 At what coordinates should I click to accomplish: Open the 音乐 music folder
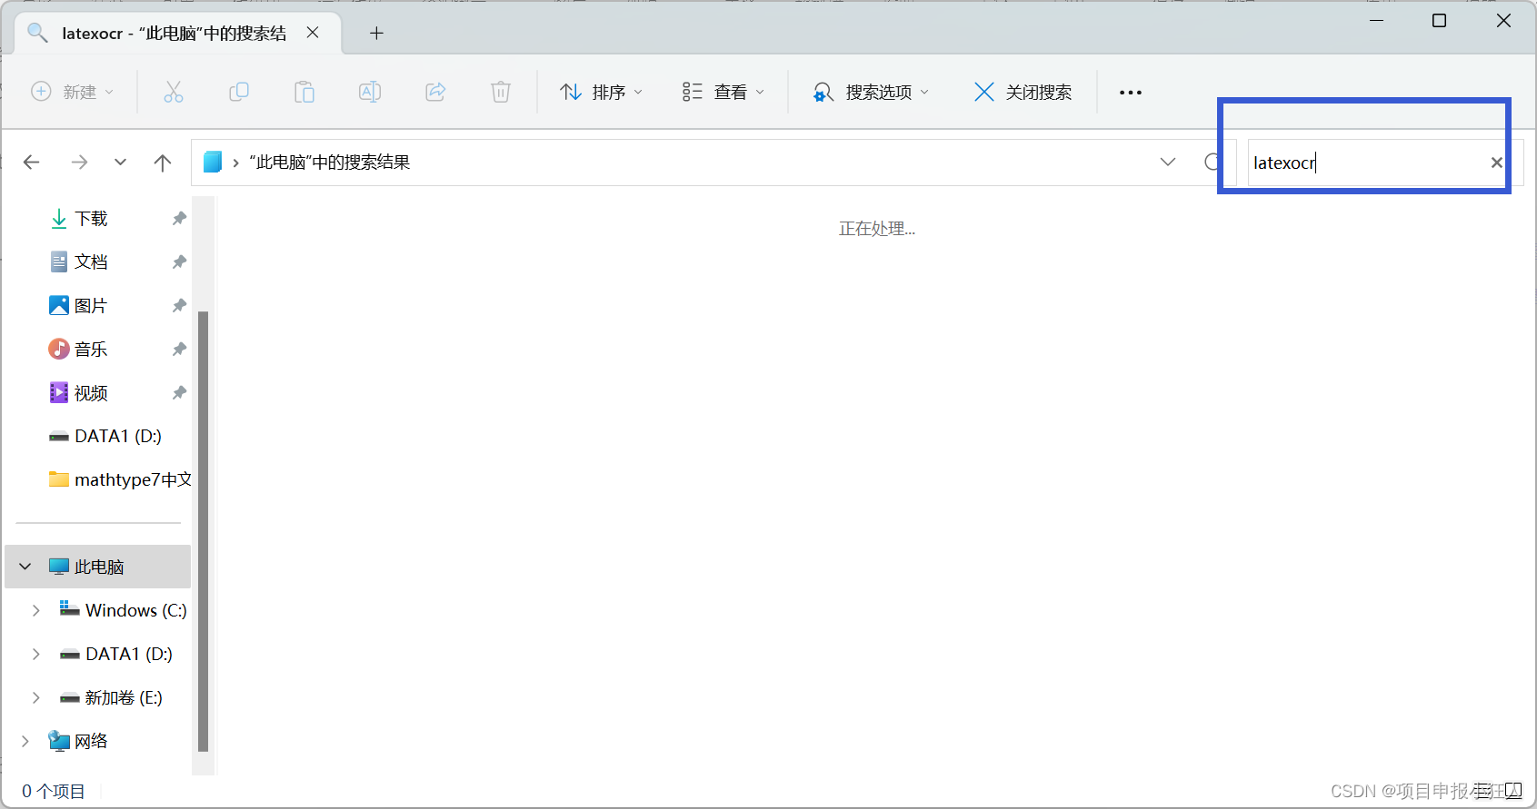(91, 349)
